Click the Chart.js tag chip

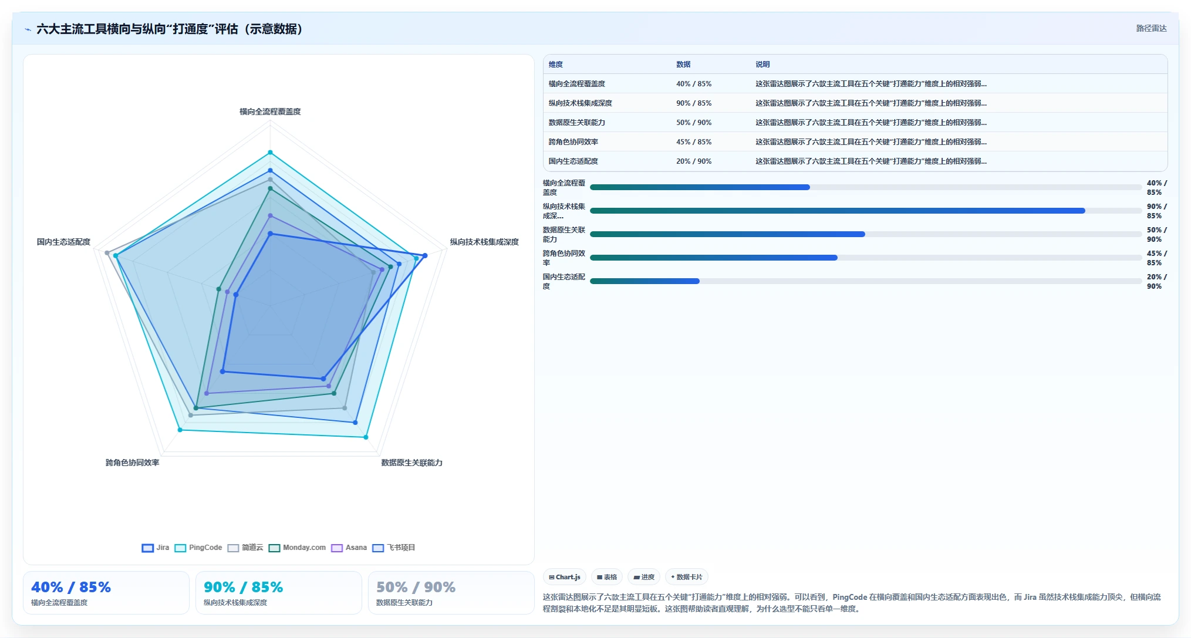point(565,577)
